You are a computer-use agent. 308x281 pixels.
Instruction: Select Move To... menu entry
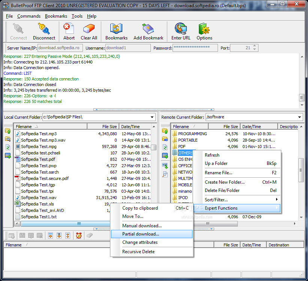click(x=152, y=216)
